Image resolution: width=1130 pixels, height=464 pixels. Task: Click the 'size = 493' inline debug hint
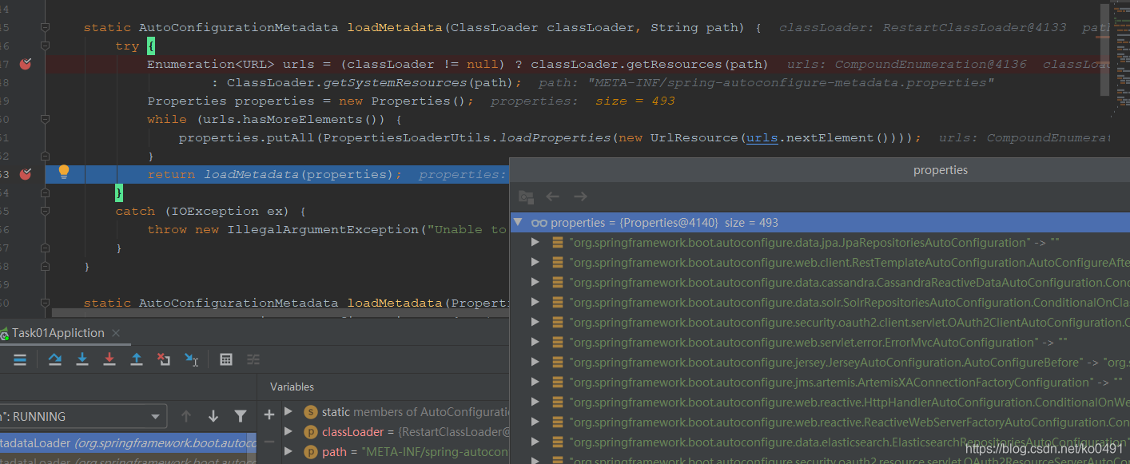coord(635,101)
